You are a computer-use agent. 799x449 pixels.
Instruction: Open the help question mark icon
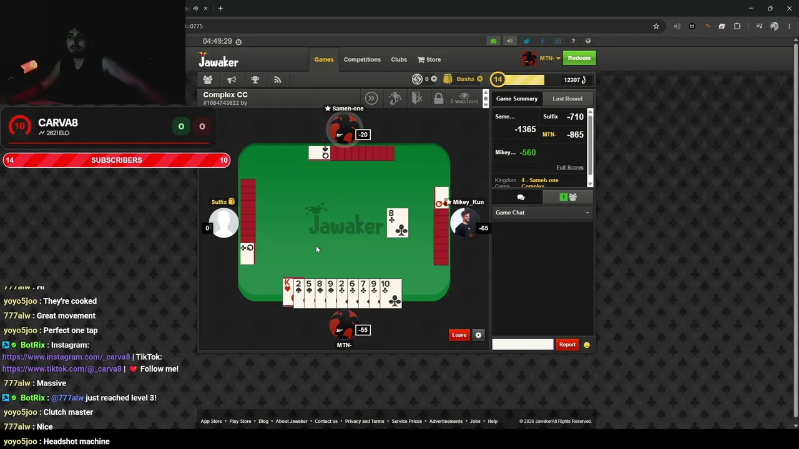pyautogui.click(x=573, y=41)
